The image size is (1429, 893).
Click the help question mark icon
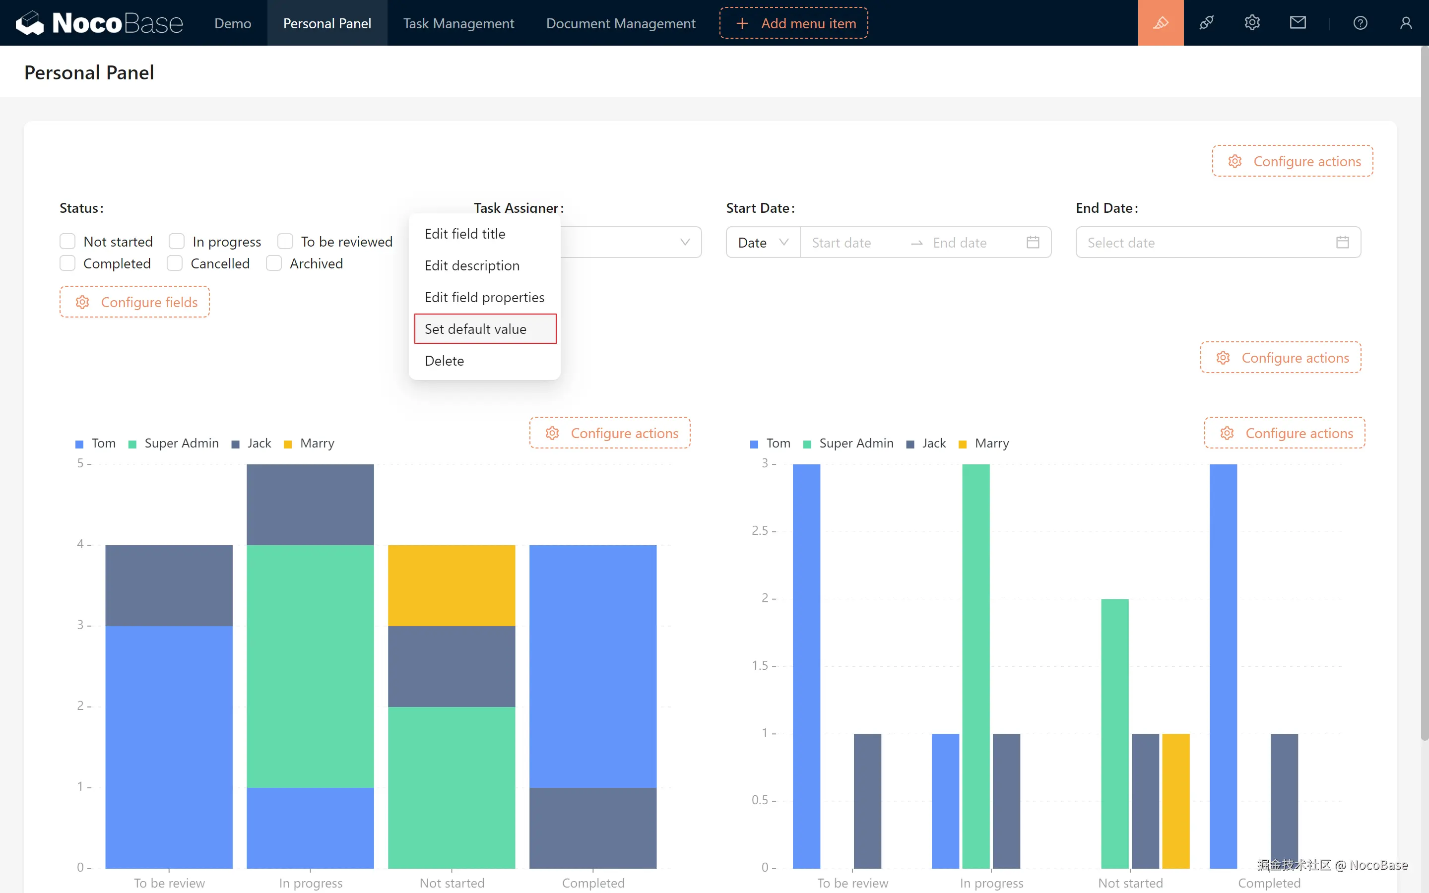tap(1360, 23)
